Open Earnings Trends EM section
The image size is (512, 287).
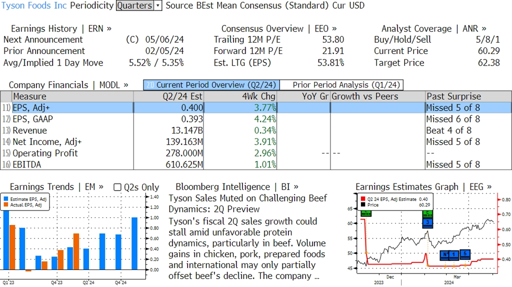point(56,187)
